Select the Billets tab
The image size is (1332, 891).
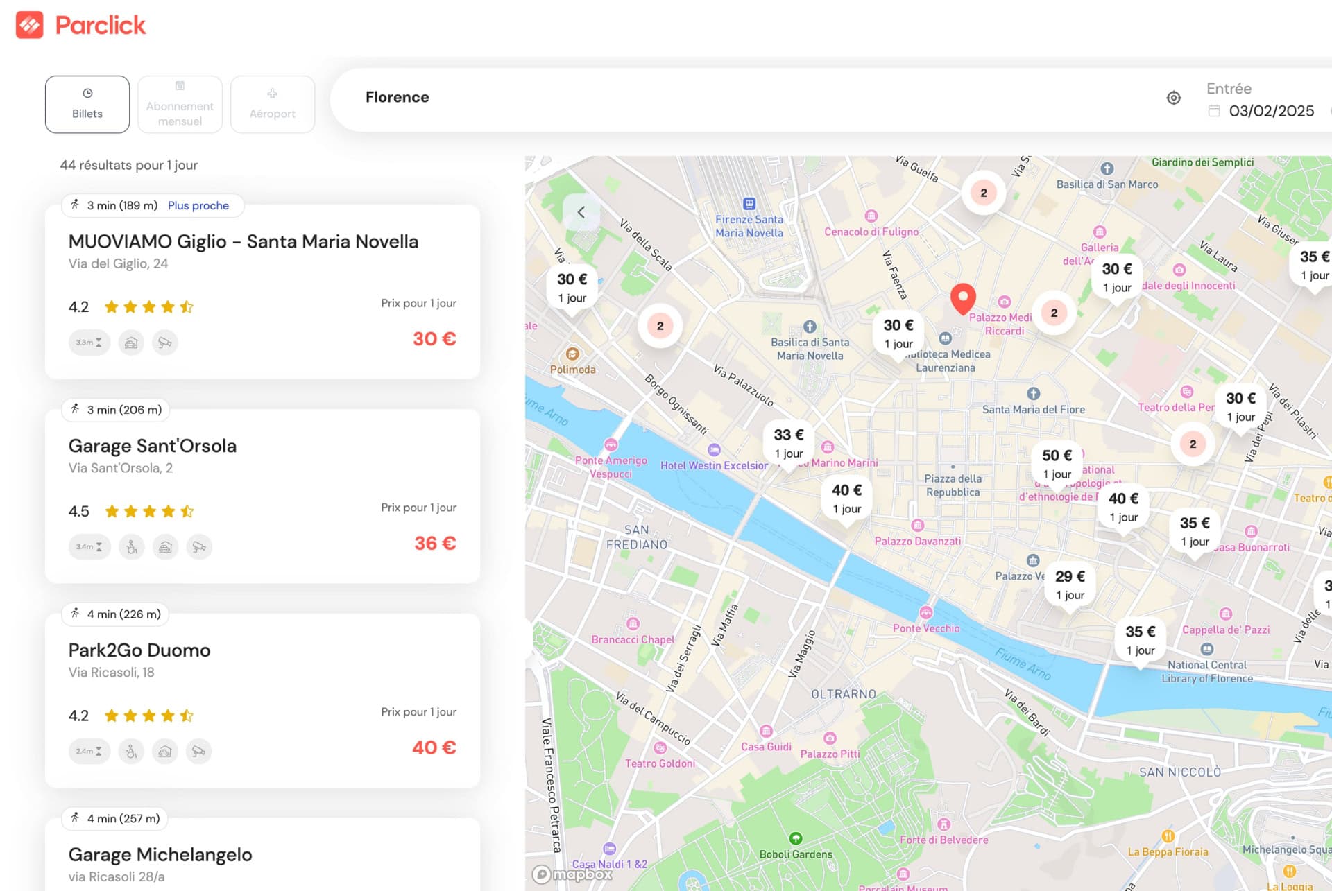(x=87, y=104)
